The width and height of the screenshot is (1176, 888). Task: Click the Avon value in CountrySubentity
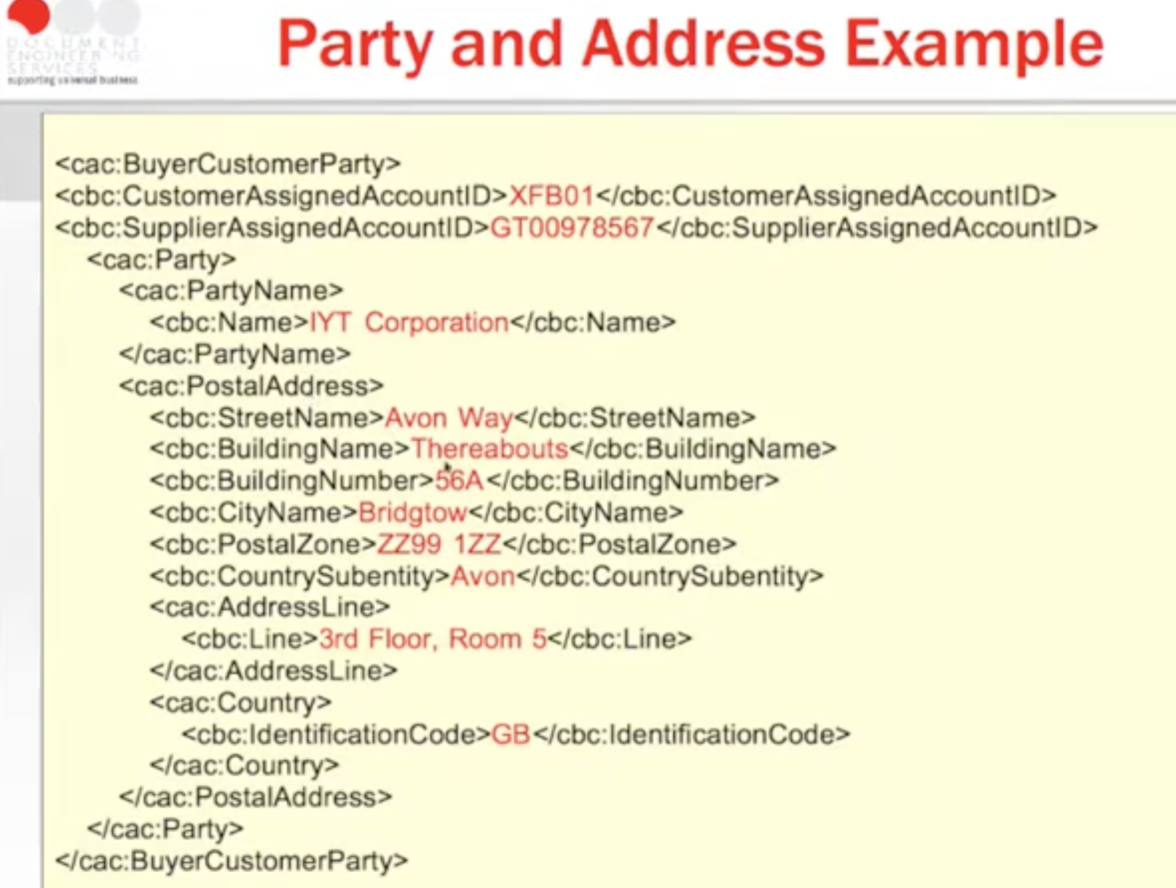point(482,577)
